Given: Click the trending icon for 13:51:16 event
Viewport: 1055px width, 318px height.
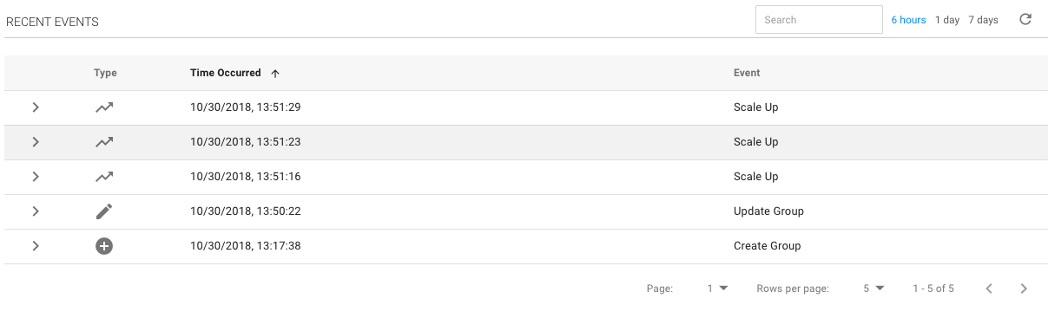Looking at the screenshot, I should coord(104,177).
